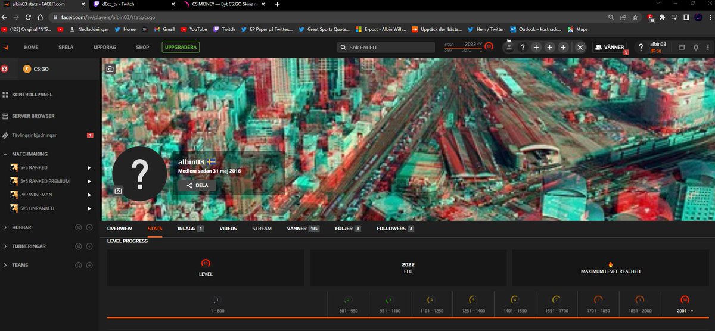Open the three-dot more options menu in FACEIT header
This screenshot has width=715, height=331.
pos(707,48)
